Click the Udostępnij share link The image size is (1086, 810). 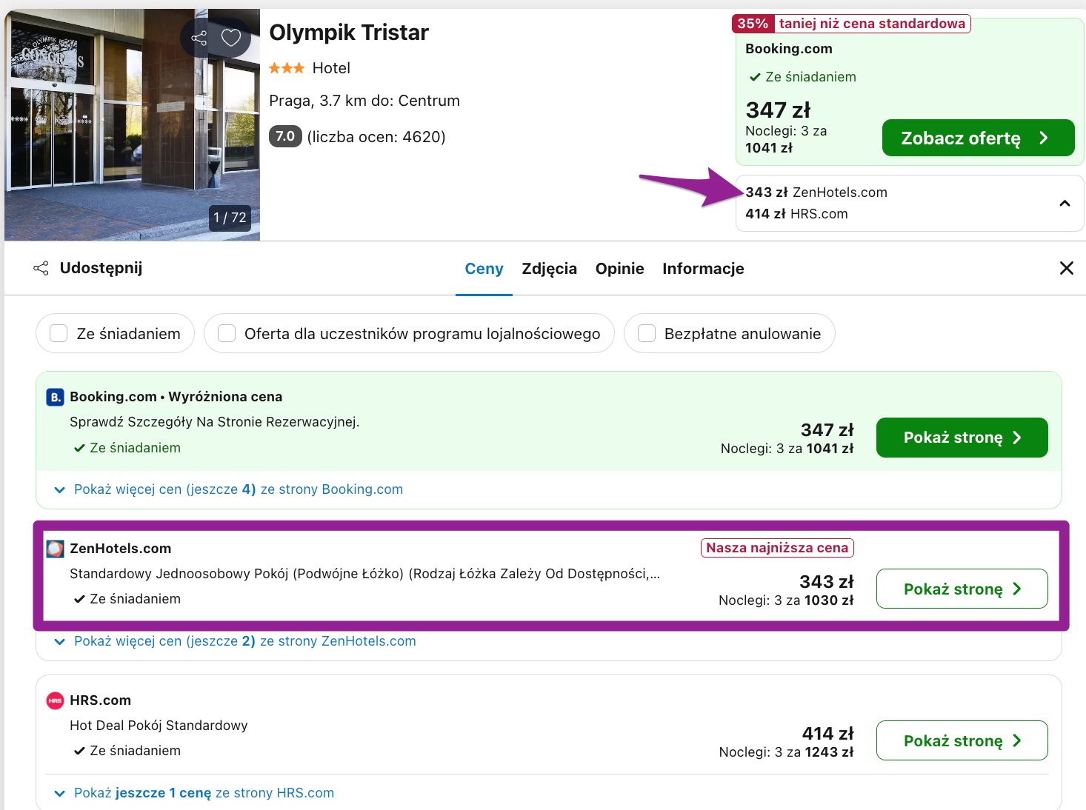click(101, 268)
